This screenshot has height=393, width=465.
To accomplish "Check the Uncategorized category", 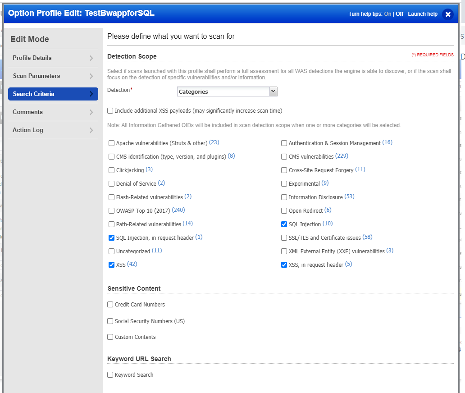I will 111,251.
